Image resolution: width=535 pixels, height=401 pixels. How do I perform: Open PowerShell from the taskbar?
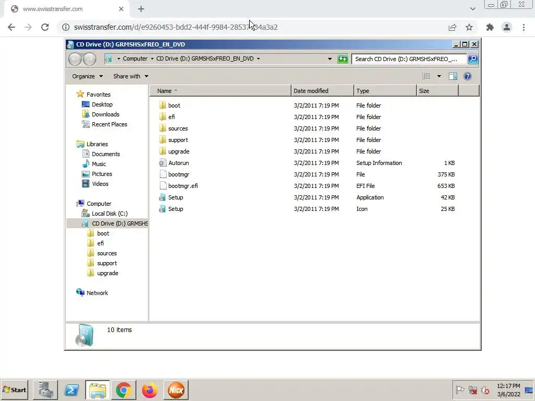point(72,390)
